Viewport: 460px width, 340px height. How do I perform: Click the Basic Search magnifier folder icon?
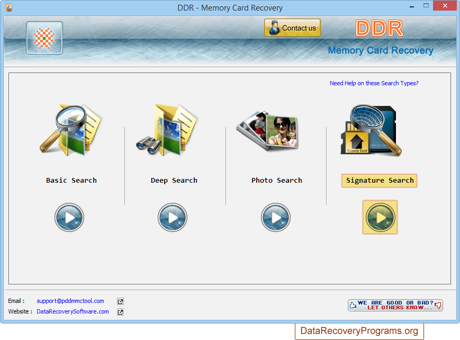(x=70, y=129)
